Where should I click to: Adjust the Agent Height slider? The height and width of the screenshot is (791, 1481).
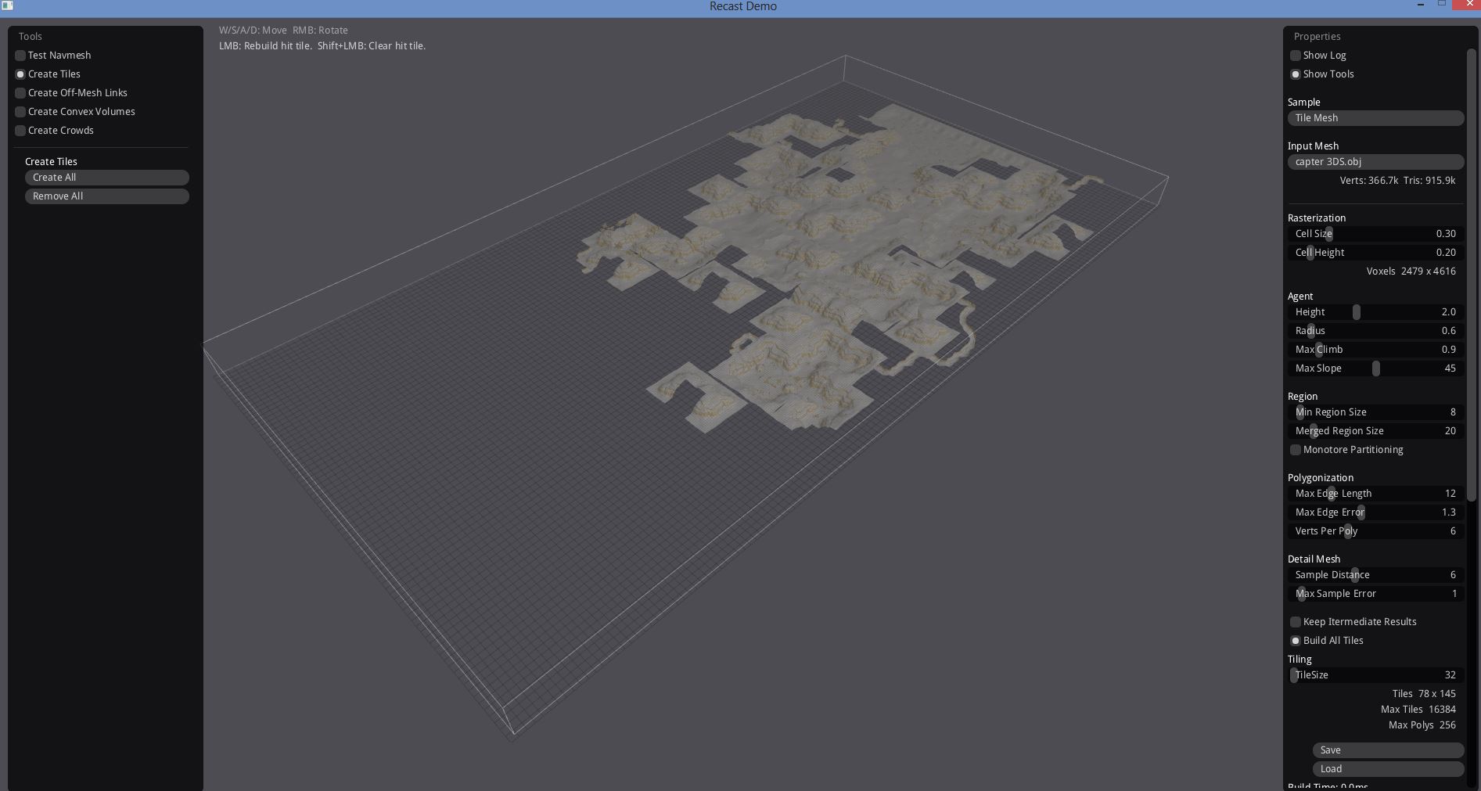click(1357, 312)
